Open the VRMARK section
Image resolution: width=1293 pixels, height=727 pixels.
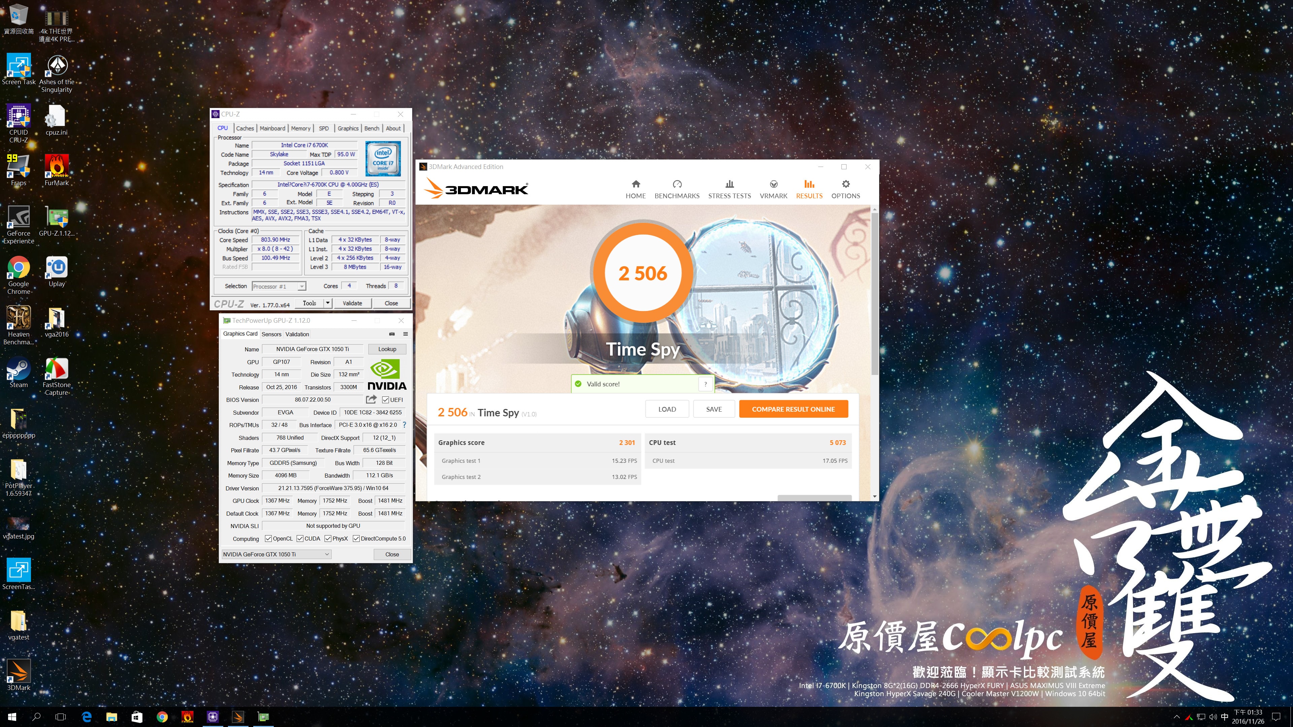pyautogui.click(x=773, y=189)
